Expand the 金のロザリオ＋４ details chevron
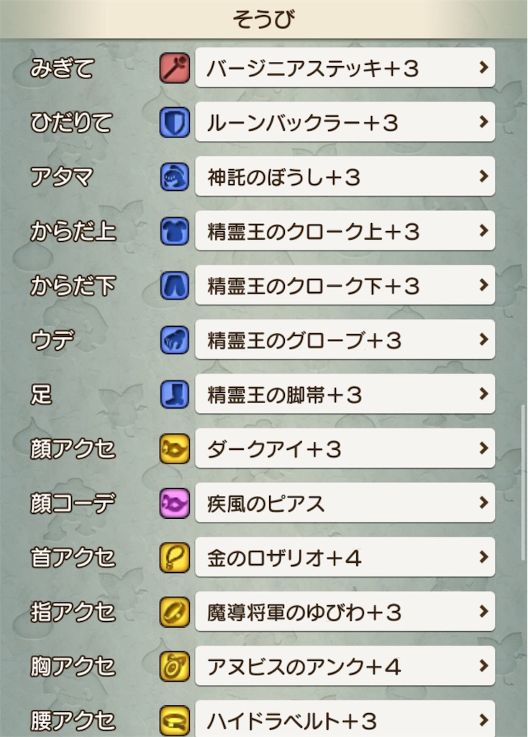Image resolution: width=528 pixels, height=737 pixels. pyautogui.click(x=483, y=558)
